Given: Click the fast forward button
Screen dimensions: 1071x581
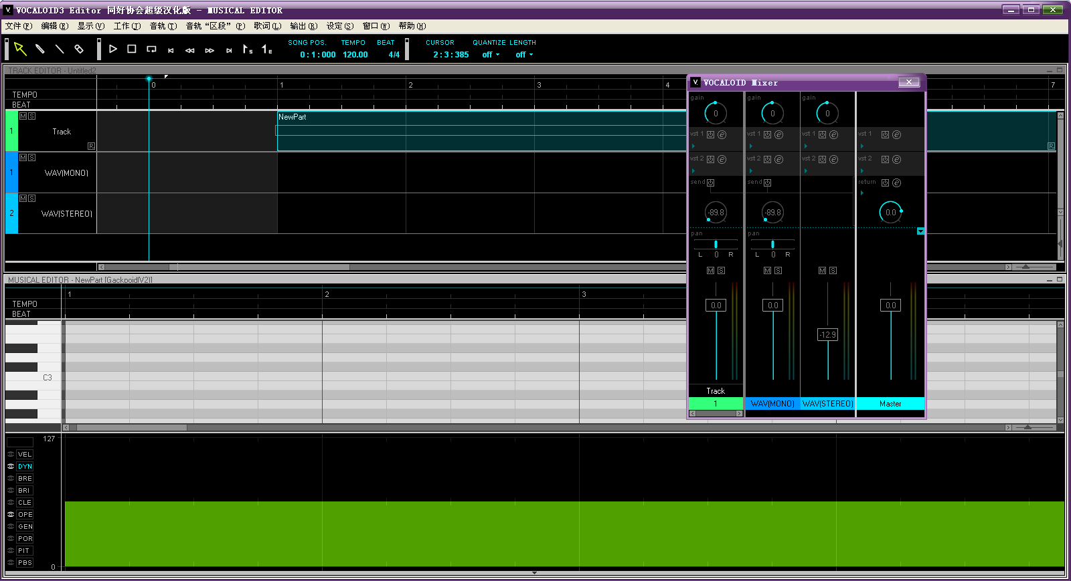Looking at the screenshot, I should click(210, 50).
